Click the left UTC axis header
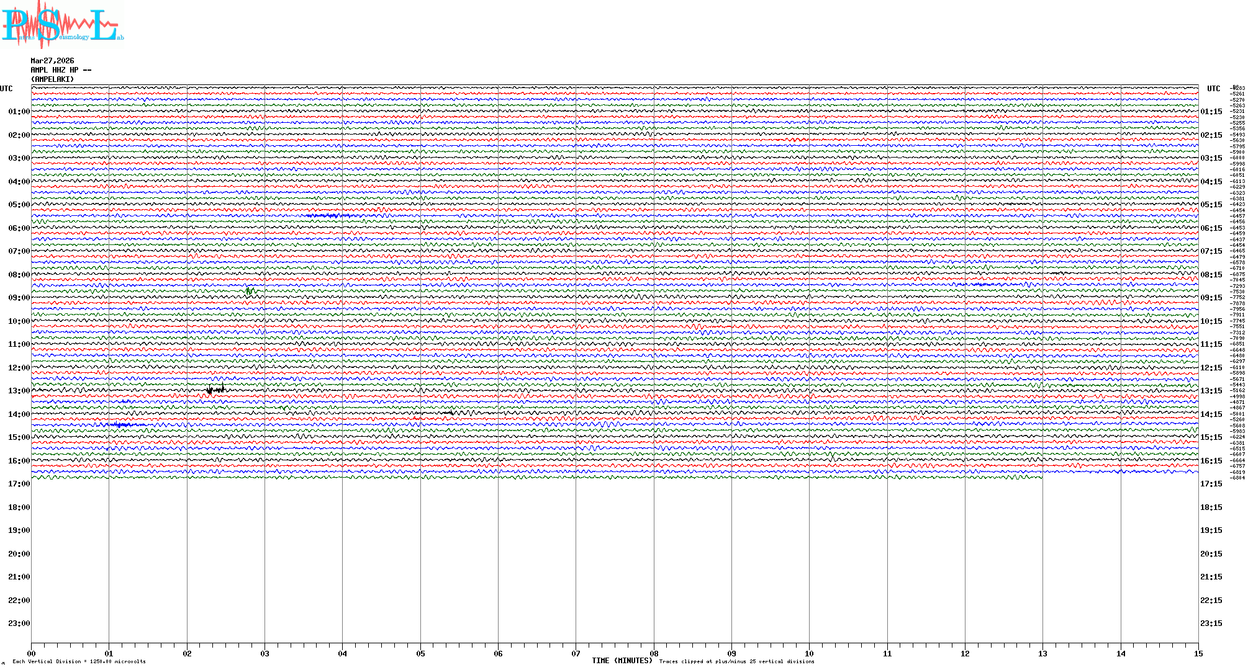 point(6,89)
